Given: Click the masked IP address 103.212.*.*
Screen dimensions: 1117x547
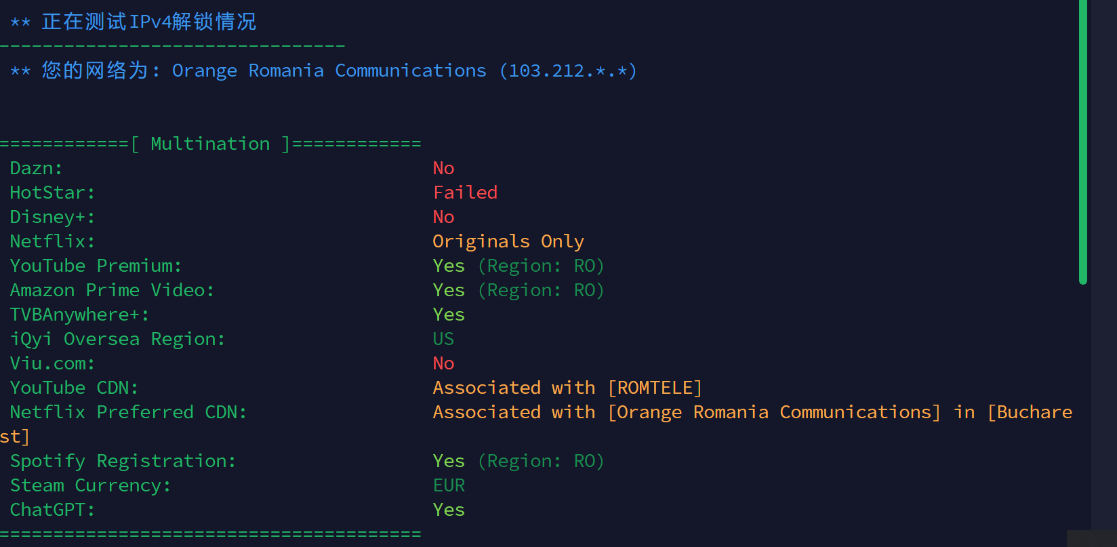Looking at the screenshot, I should tap(568, 70).
